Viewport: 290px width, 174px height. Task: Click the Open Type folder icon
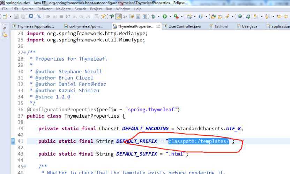coord(220,17)
